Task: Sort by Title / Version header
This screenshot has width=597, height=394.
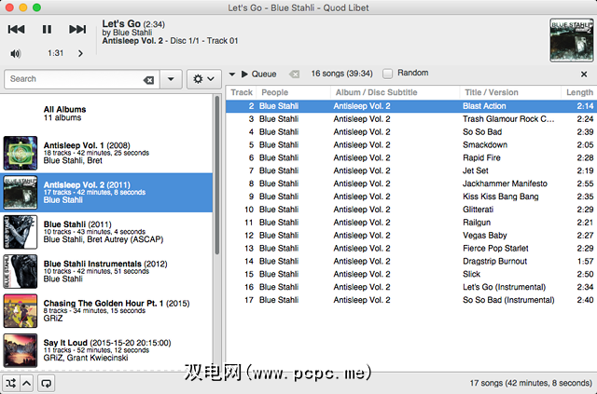Action: [x=510, y=92]
